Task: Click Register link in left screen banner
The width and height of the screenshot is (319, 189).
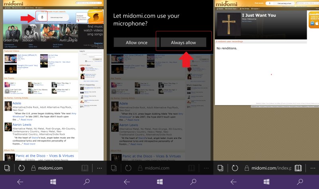Action: coord(98,43)
